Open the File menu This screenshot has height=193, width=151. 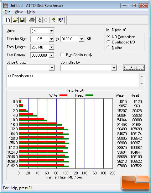(x=8, y=12)
